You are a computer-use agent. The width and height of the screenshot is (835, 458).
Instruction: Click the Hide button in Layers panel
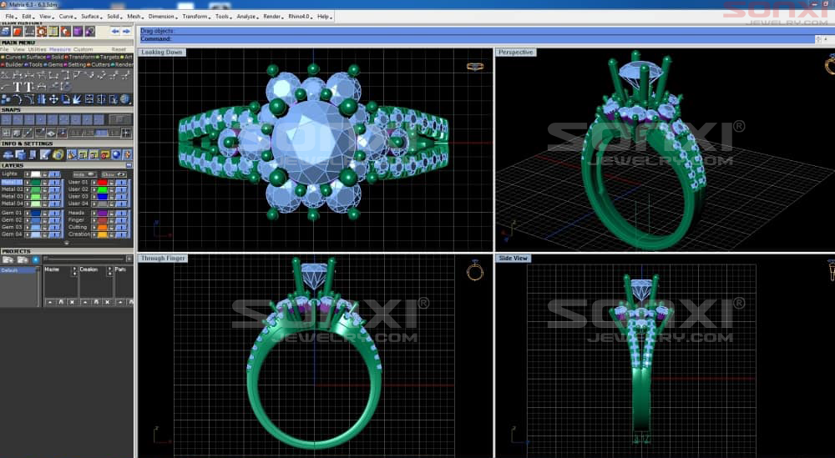click(84, 174)
